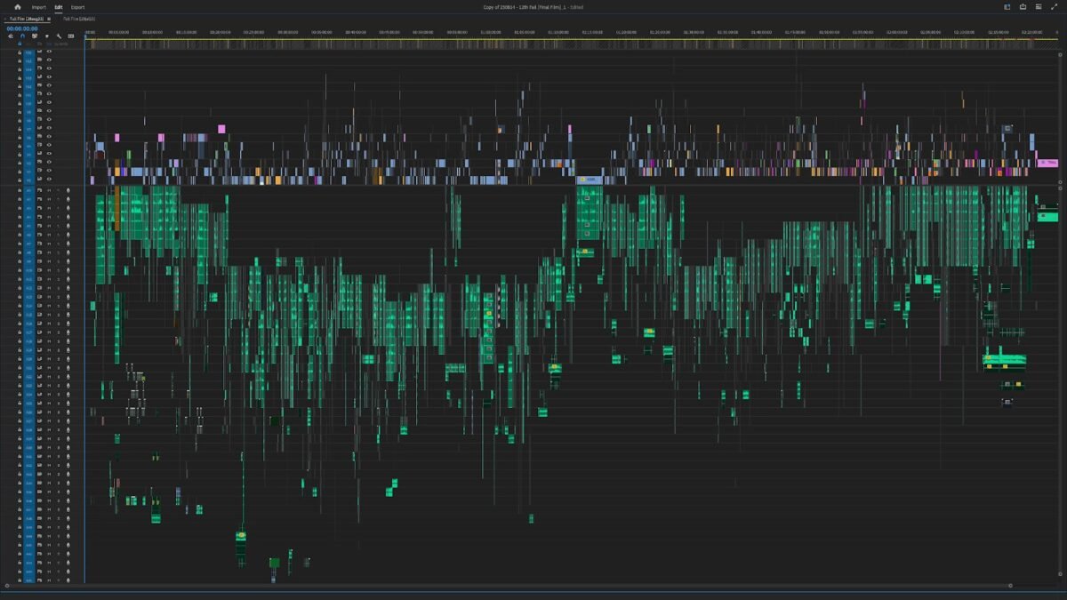Toggle insert sequences as nests icon

[x=10, y=36]
